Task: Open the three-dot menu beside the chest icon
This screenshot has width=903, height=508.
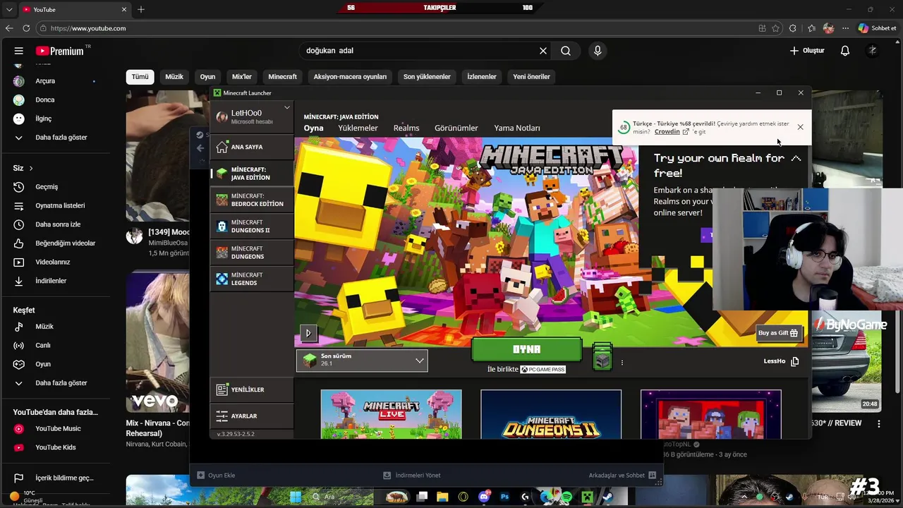Action: [x=622, y=363]
